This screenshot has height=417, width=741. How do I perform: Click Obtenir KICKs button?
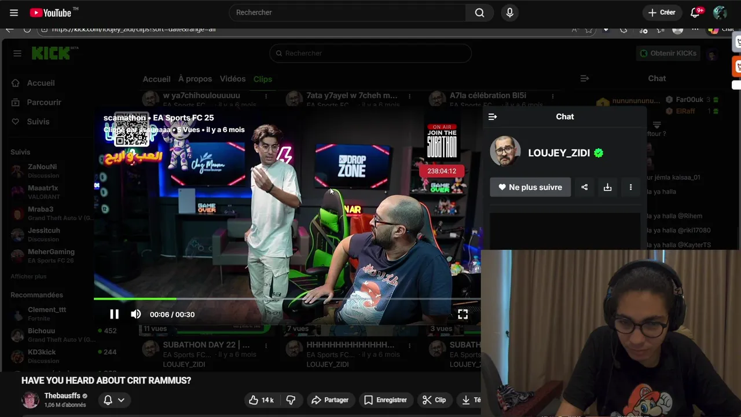point(667,53)
